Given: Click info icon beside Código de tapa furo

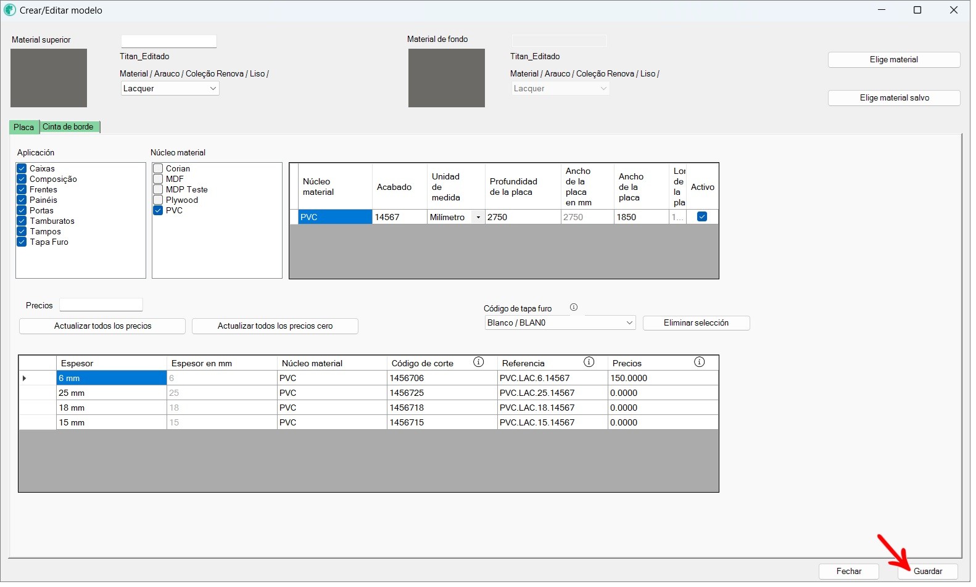Looking at the screenshot, I should [x=574, y=308].
